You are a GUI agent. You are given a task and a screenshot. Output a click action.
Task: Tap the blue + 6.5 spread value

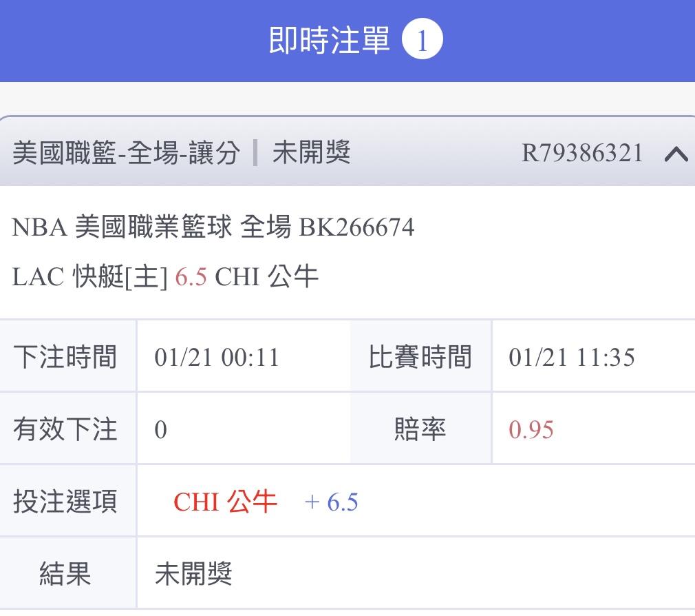coord(331,502)
